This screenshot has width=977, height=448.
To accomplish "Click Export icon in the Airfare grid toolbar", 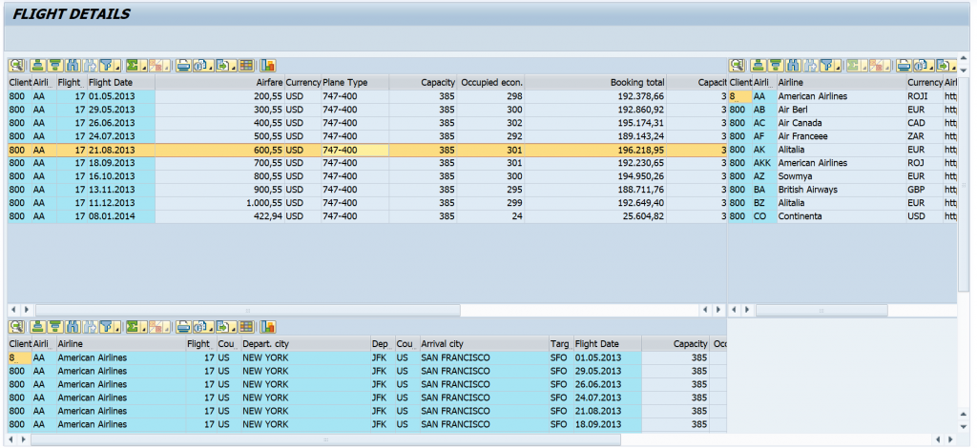I will [223, 66].
